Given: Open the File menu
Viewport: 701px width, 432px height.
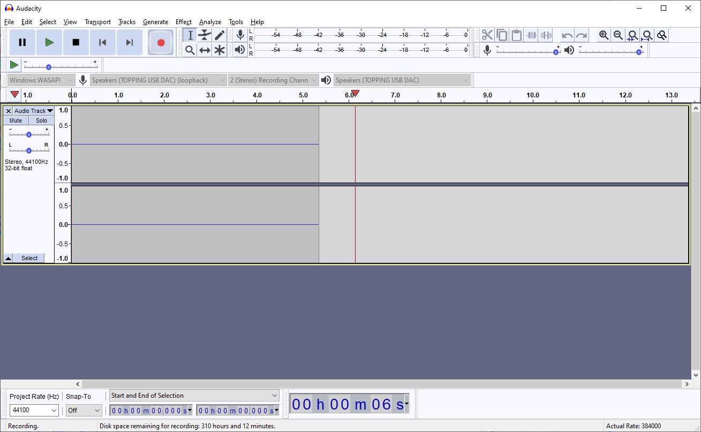Looking at the screenshot, I should point(9,22).
